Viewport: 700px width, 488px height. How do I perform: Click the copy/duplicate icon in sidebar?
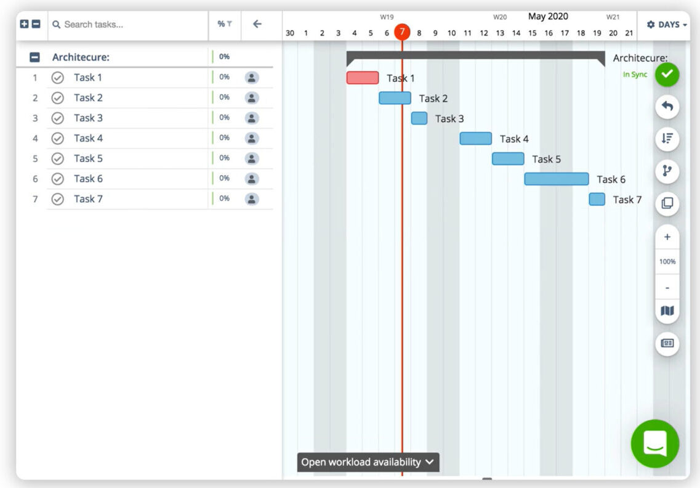pyautogui.click(x=667, y=203)
